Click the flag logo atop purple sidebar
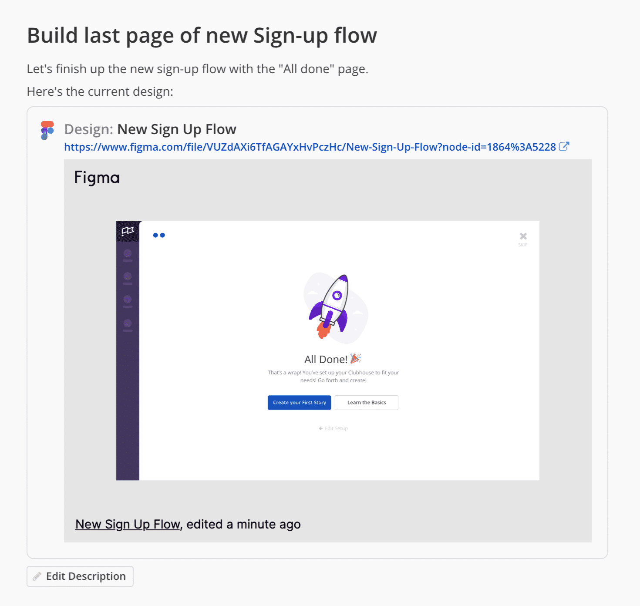The width and height of the screenshot is (640, 606). (x=128, y=231)
